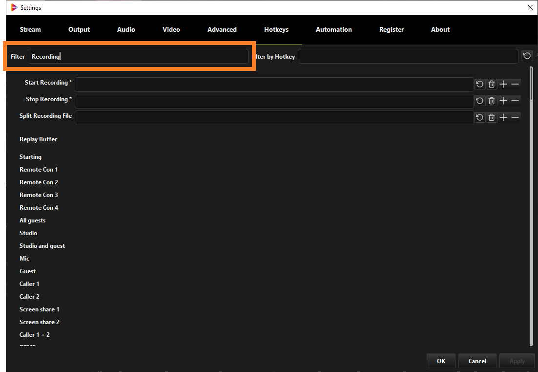Open the Register tab

click(x=392, y=29)
